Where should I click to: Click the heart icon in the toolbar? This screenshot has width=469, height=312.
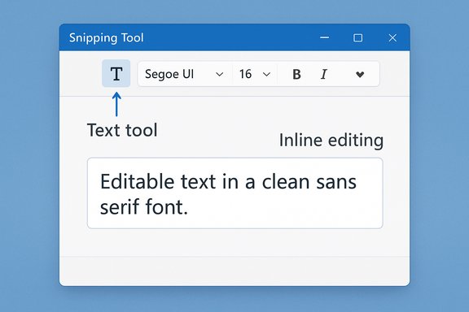[x=360, y=74]
